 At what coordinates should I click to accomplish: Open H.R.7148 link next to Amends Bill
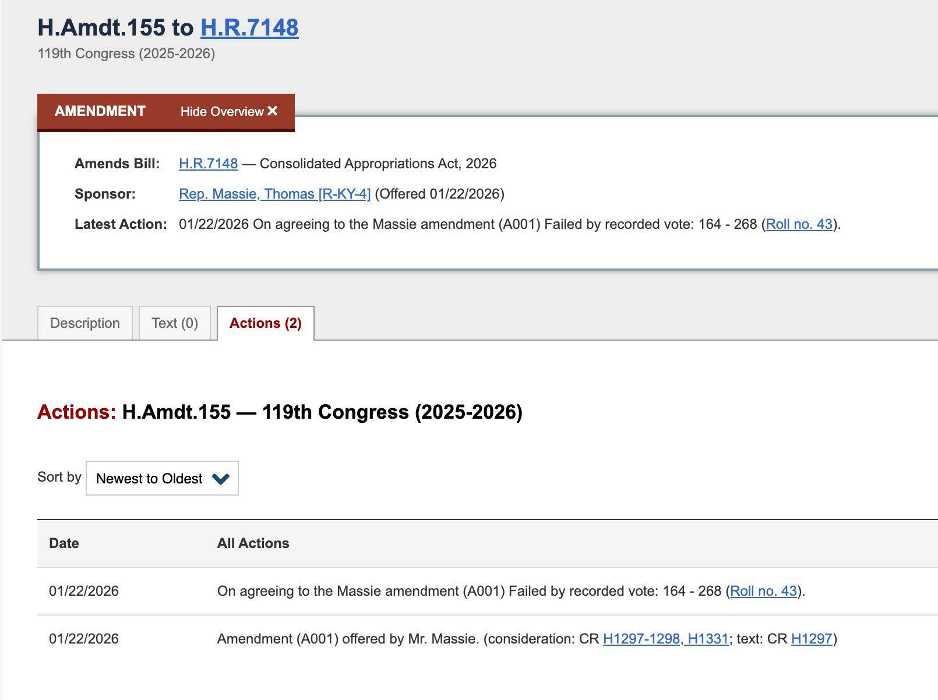[208, 164]
